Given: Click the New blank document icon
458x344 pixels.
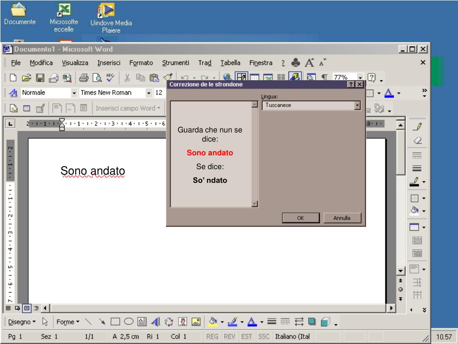Looking at the screenshot, I should (13, 78).
